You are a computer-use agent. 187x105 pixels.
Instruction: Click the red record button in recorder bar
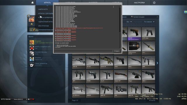pyautogui.click(x=33, y=99)
